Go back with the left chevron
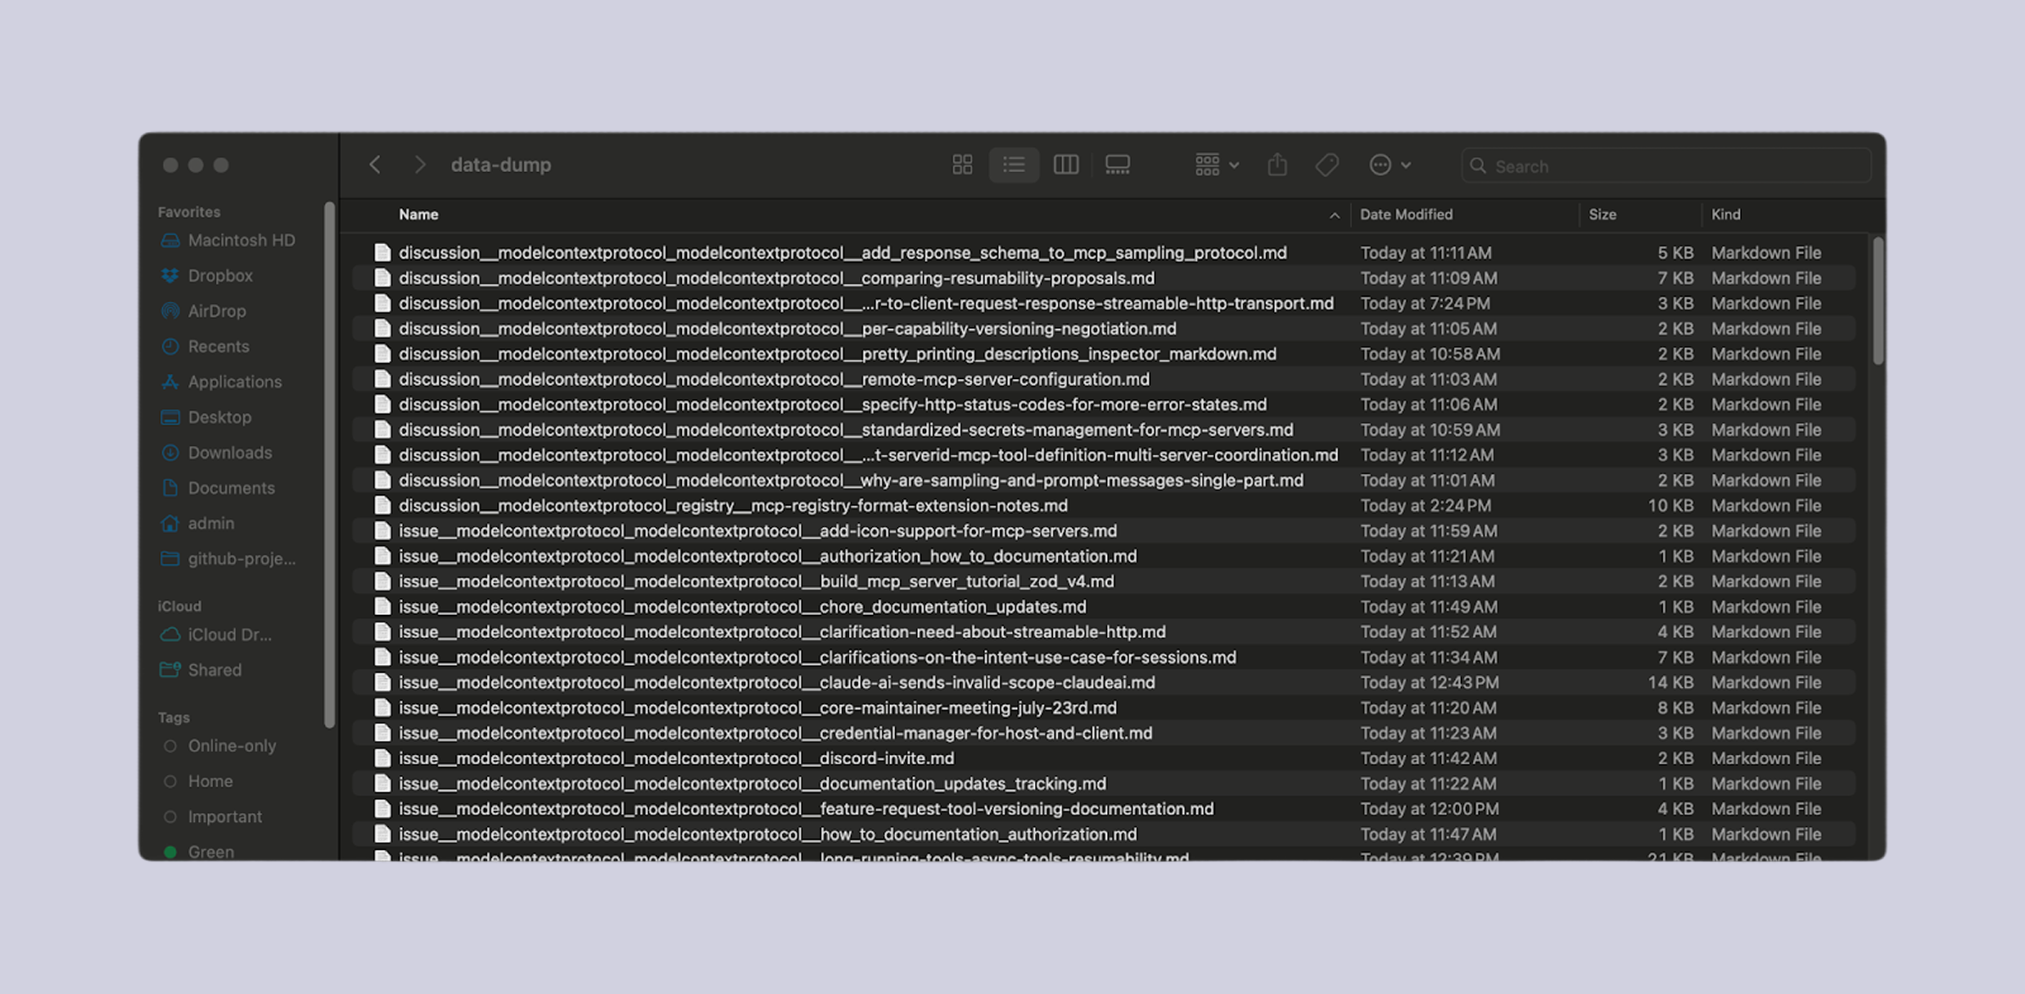 (375, 165)
